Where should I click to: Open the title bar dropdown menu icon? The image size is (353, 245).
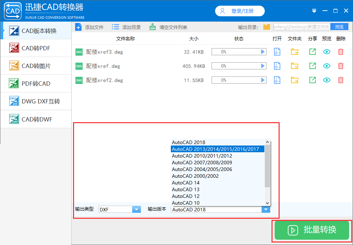314,11
